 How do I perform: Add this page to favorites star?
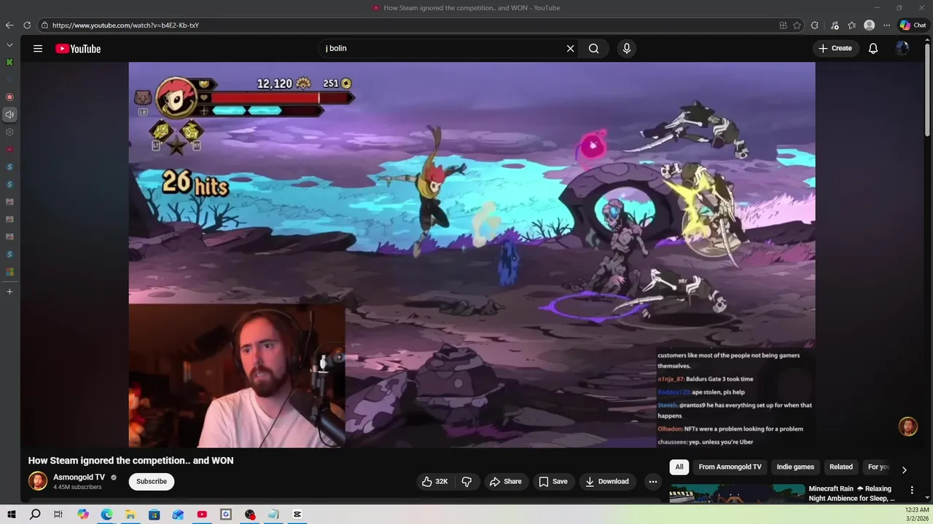tap(797, 25)
